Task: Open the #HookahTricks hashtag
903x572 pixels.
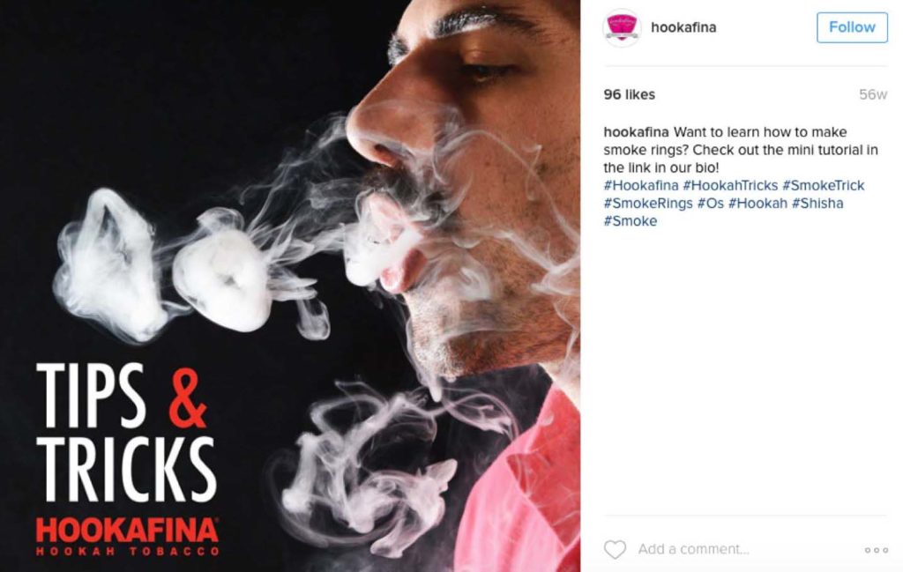Action: coord(730,185)
